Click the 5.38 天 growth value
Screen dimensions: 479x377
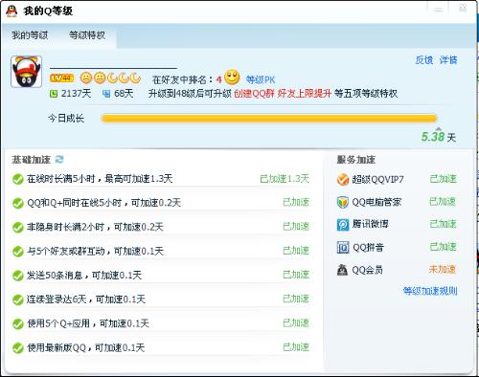pyautogui.click(x=439, y=137)
